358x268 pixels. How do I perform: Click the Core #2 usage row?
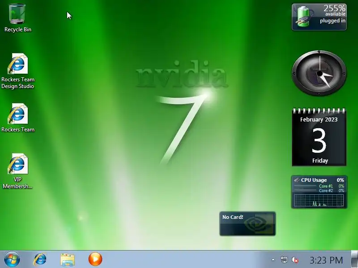tap(319, 191)
